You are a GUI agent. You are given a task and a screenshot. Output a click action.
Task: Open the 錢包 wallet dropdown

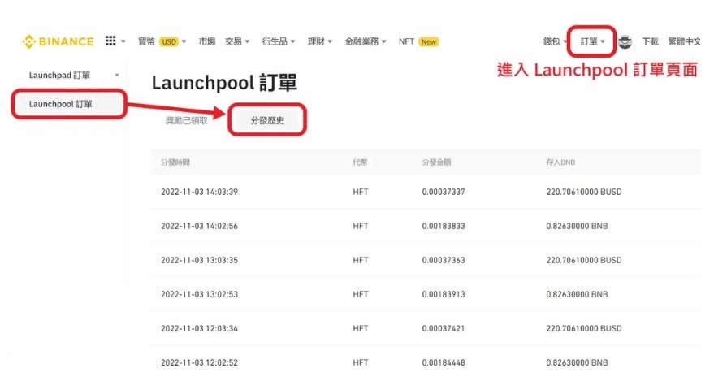tap(555, 41)
